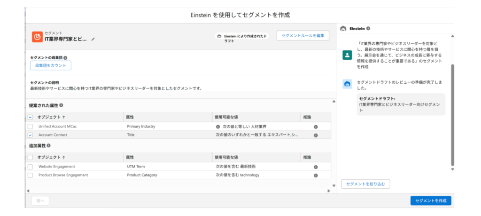Check the Product Browse Engagement row
The image size is (481, 216).
(x=30, y=175)
